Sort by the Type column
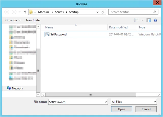163x117 pixels. click(x=149, y=27)
